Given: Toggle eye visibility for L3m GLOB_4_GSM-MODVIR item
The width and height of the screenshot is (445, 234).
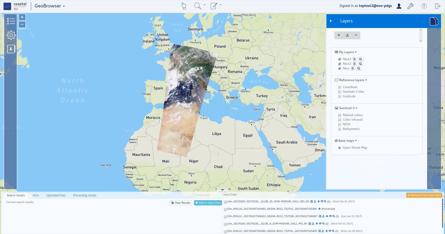Looking at the screenshot, I should tap(320, 224).
